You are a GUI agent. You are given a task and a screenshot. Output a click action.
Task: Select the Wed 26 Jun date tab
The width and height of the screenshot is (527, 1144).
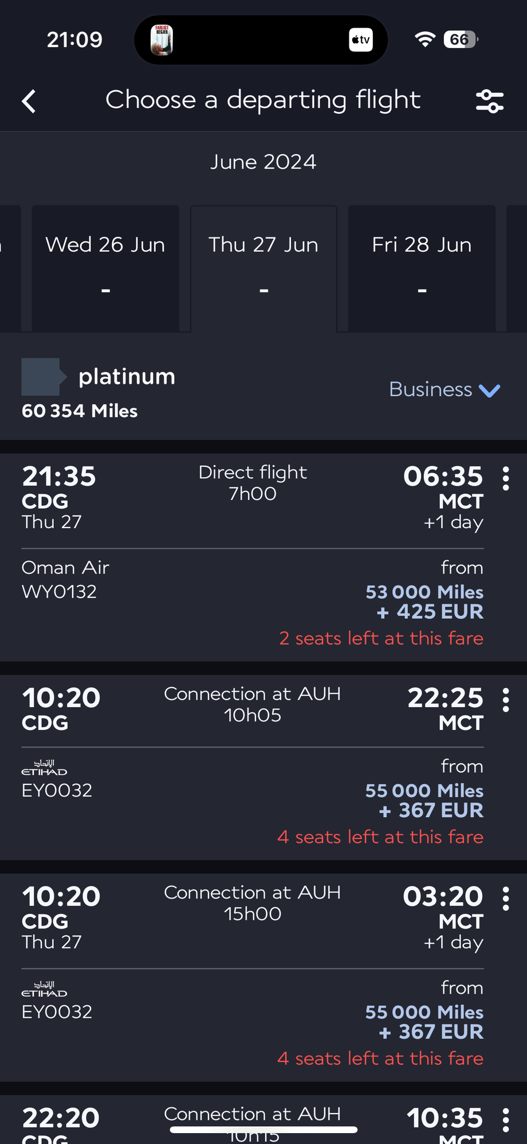pyautogui.click(x=105, y=267)
